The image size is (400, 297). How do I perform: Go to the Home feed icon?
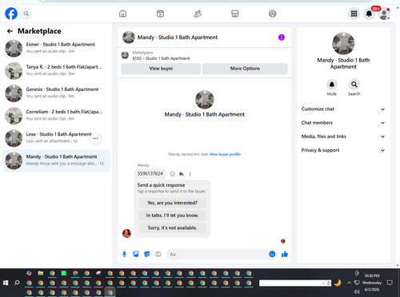pos(122,14)
